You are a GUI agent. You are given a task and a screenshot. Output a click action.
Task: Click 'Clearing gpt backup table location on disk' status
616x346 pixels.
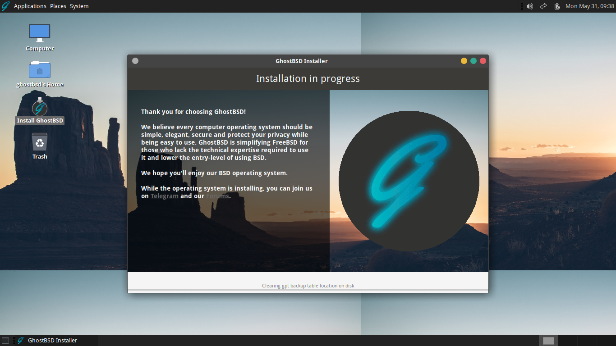click(x=308, y=286)
